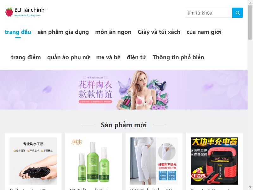Open 'trang điểm' category
This screenshot has width=253, height=190.
coord(26,57)
